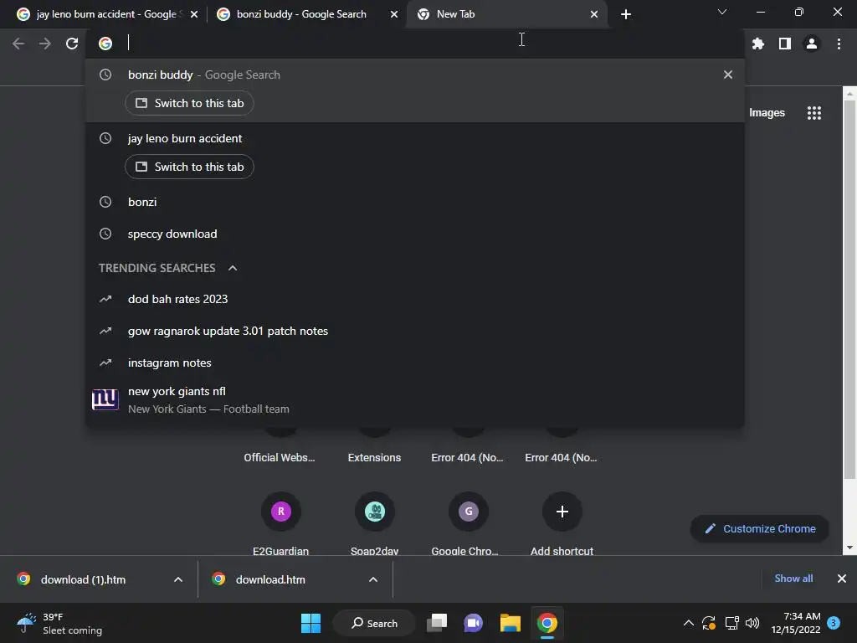Close the bonzi buddy tab
The image size is (857, 643).
[394, 14]
